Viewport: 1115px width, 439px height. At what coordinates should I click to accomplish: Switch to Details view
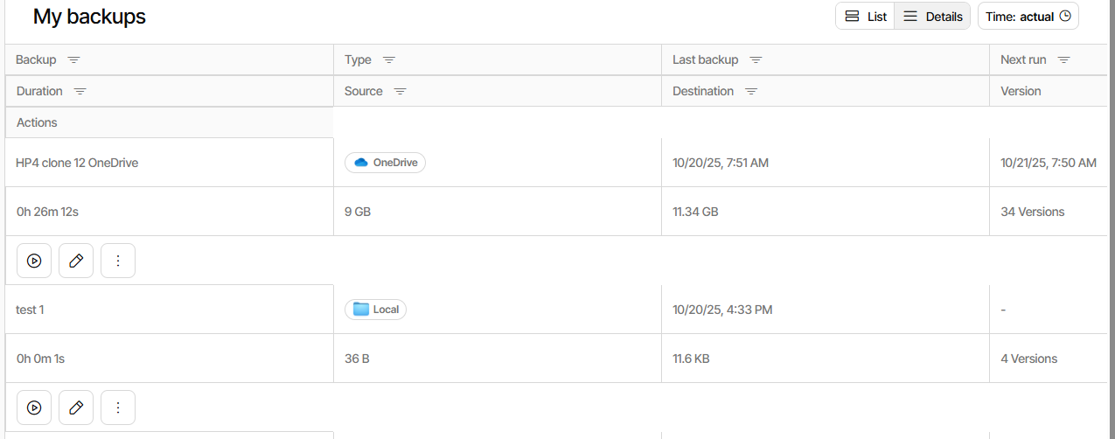click(x=932, y=17)
